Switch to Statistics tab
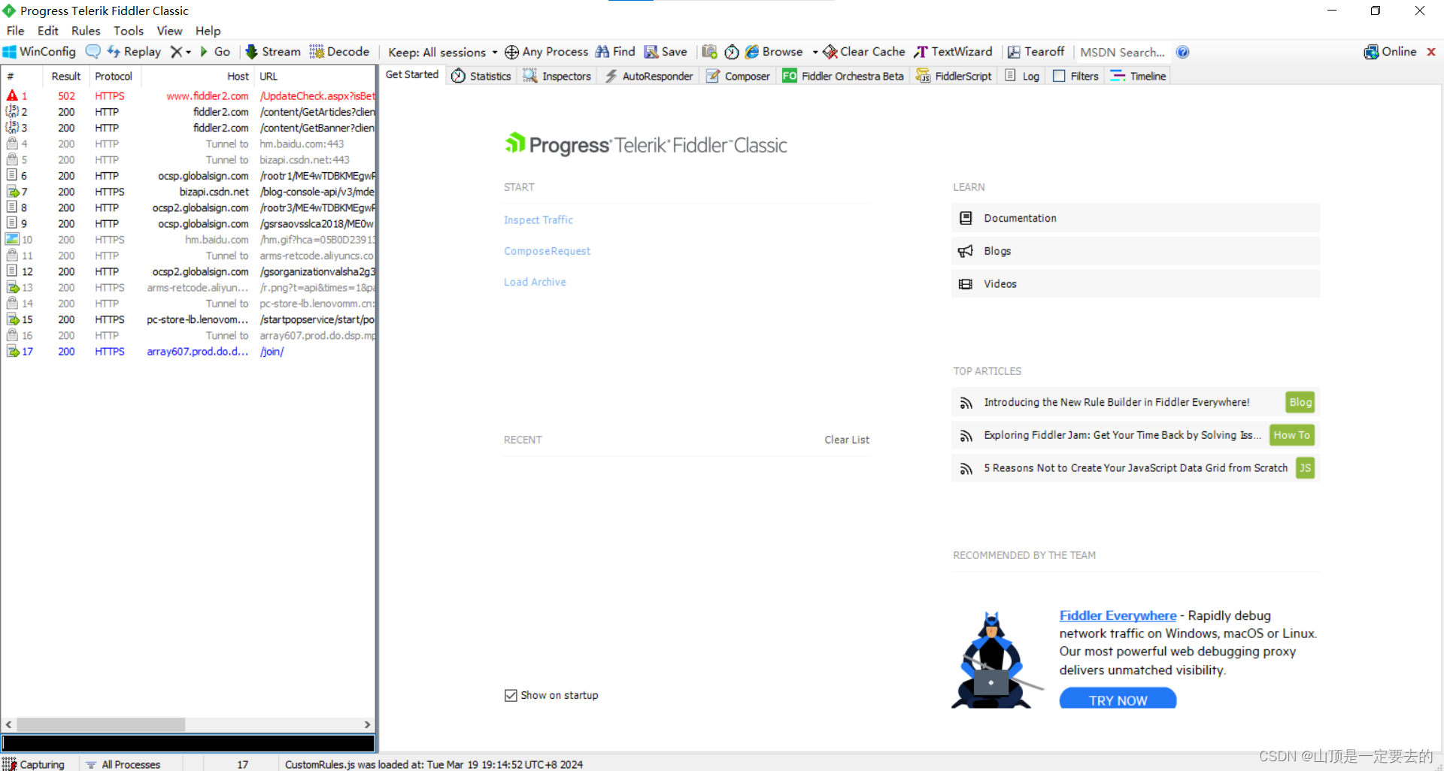1444x771 pixels. click(x=481, y=76)
